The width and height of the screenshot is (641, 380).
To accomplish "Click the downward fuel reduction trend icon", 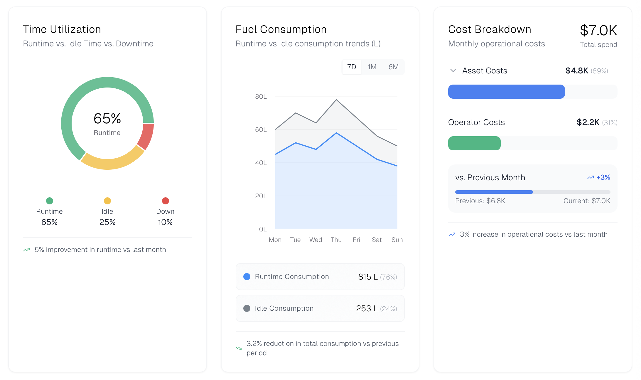I will [239, 348].
